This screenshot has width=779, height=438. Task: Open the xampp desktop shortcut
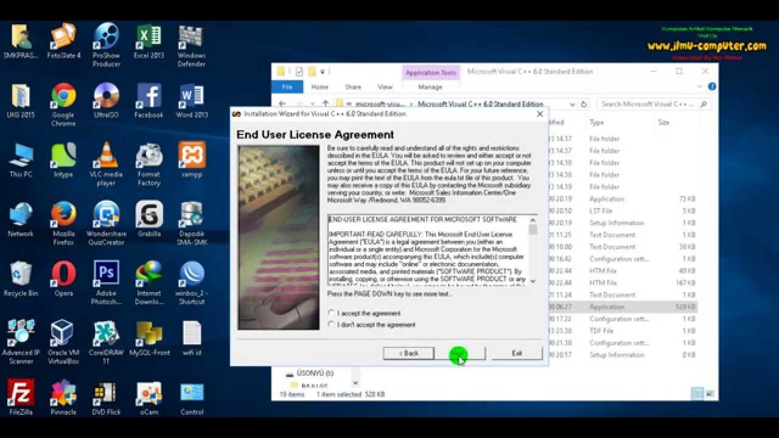[192, 161]
